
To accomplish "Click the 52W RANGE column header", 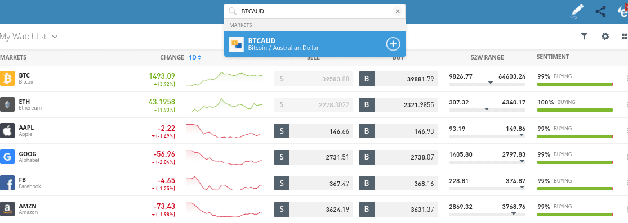I will point(487,57).
